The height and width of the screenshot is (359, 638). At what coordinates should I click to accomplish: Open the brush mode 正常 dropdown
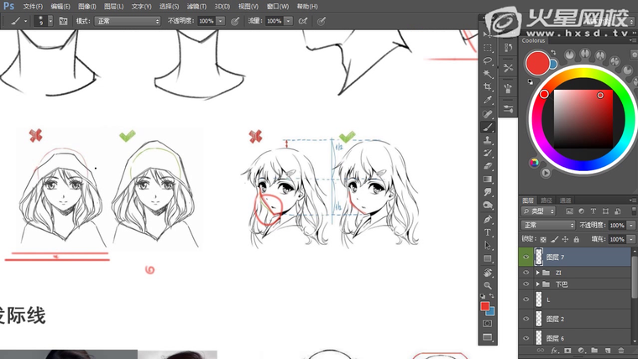coord(127,20)
